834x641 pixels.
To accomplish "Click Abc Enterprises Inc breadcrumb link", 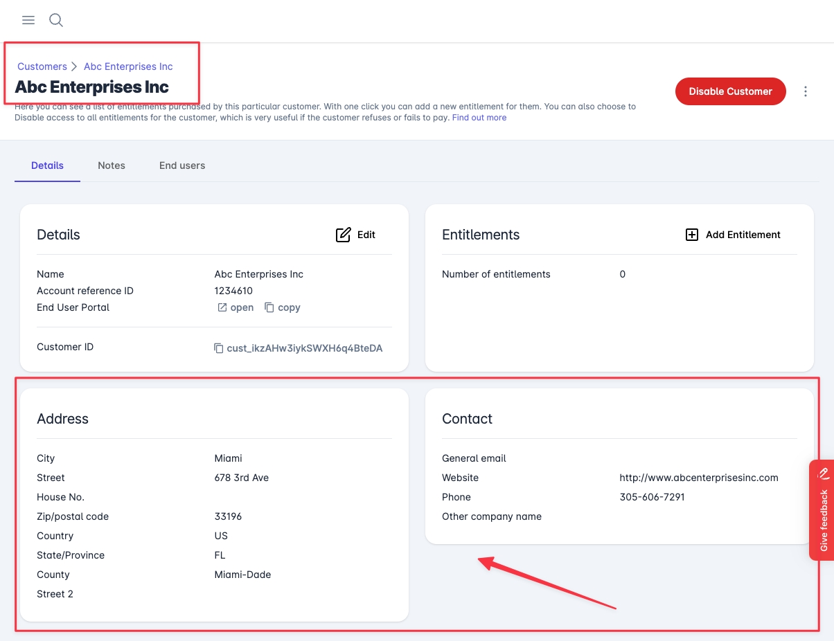I will point(128,66).
